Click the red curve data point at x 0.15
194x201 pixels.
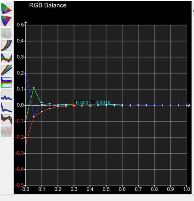pos(50,109)
